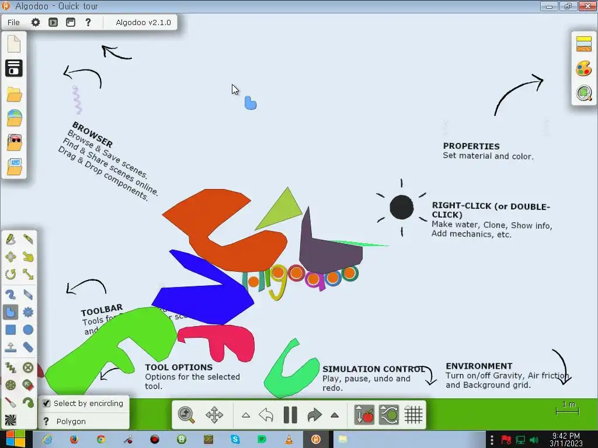
Task: Select the Knife tool
Action: [x=28, y=239]
